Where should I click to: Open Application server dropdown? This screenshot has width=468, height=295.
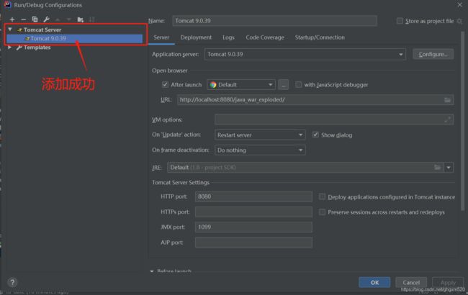(305, 54)
